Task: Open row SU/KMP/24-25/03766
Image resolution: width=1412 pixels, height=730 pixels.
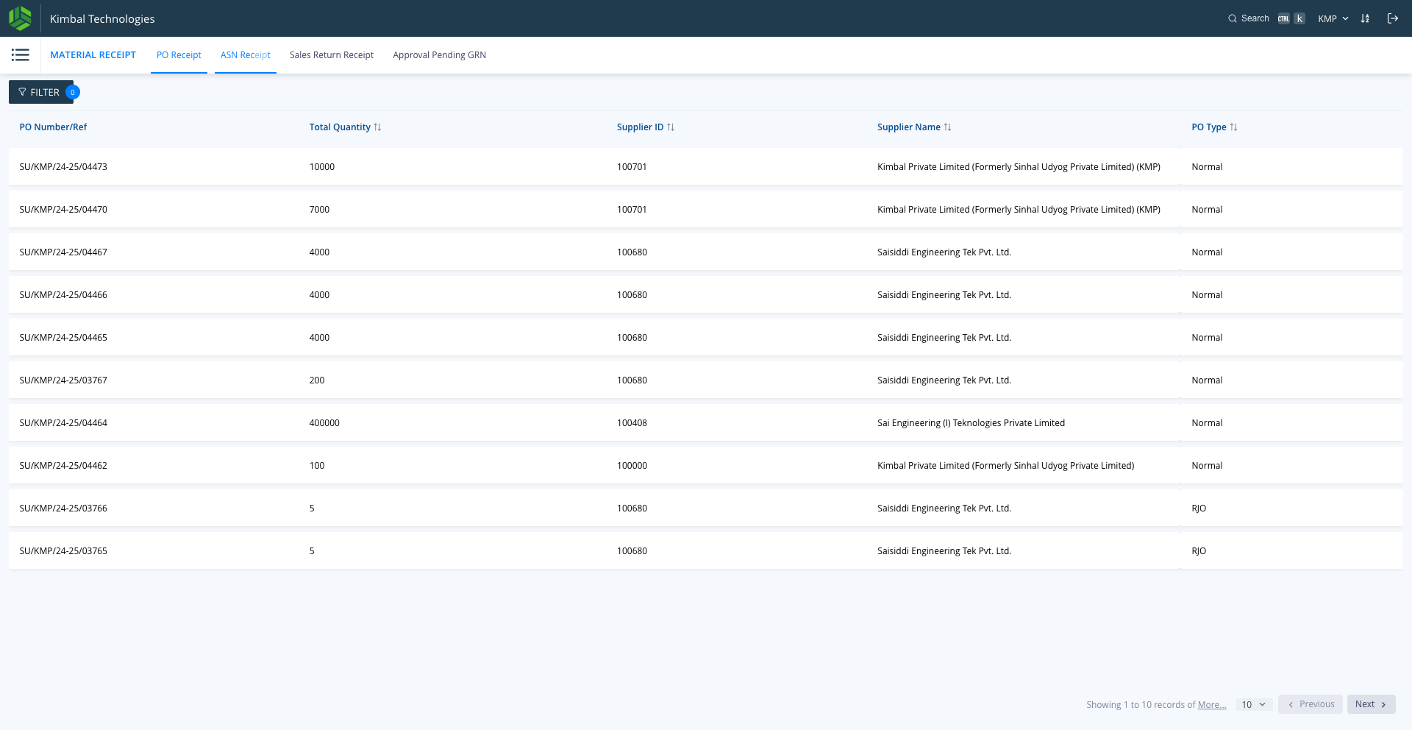Action: point(705,508)
